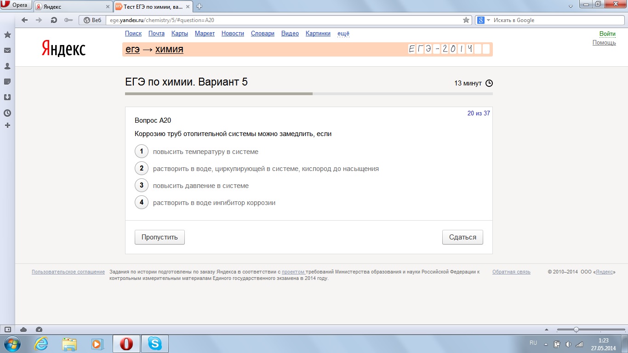Open the Downloads panel in sidebar
Viewport: 628px width, 353px height.
[7, 97]
